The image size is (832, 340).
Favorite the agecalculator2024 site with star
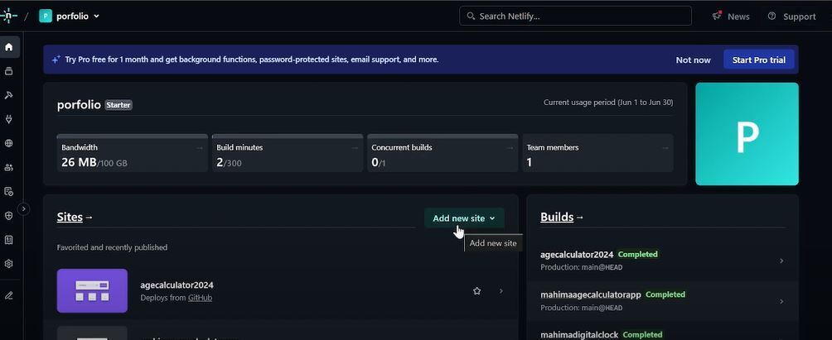(476, 291)
